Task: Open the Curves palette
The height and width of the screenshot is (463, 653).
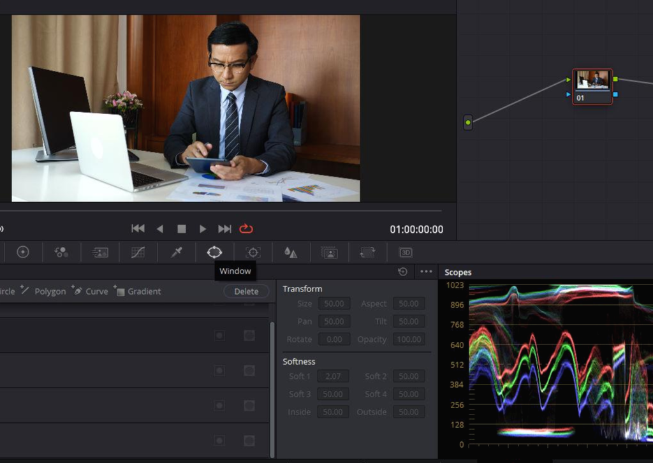Action: point(138,252)
